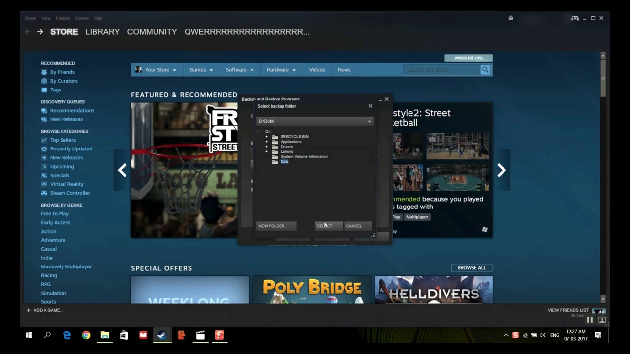
Task: Open File Explorer from taskbar
Action: pyautogui.click(x=105, y=335)
